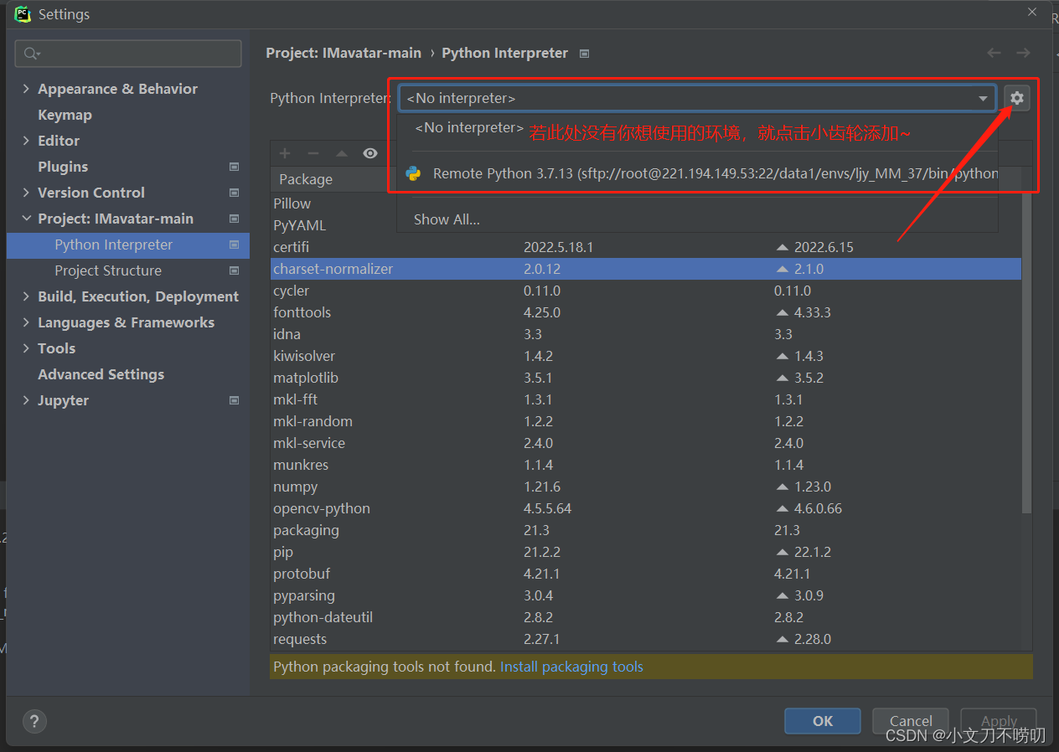Image resolution: width=1059 pixels, height=752 pixels.
Task: Click the Cancel button
Action: pos(911,721)
